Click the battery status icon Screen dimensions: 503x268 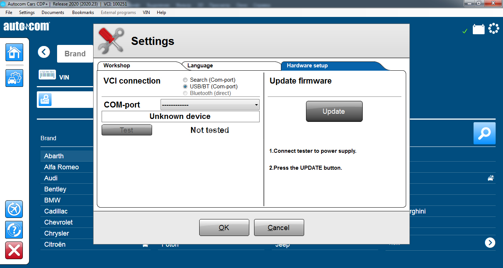point(479,29)
